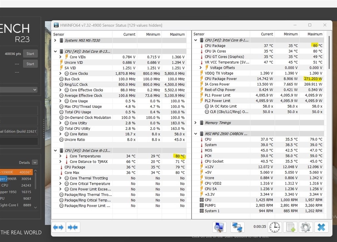Expand the Memory Timings group
Screen dimensions: 337x242
point(195,123)
